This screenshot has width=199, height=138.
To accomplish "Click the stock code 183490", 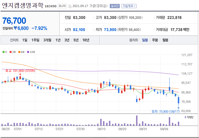I will point(51,6).
